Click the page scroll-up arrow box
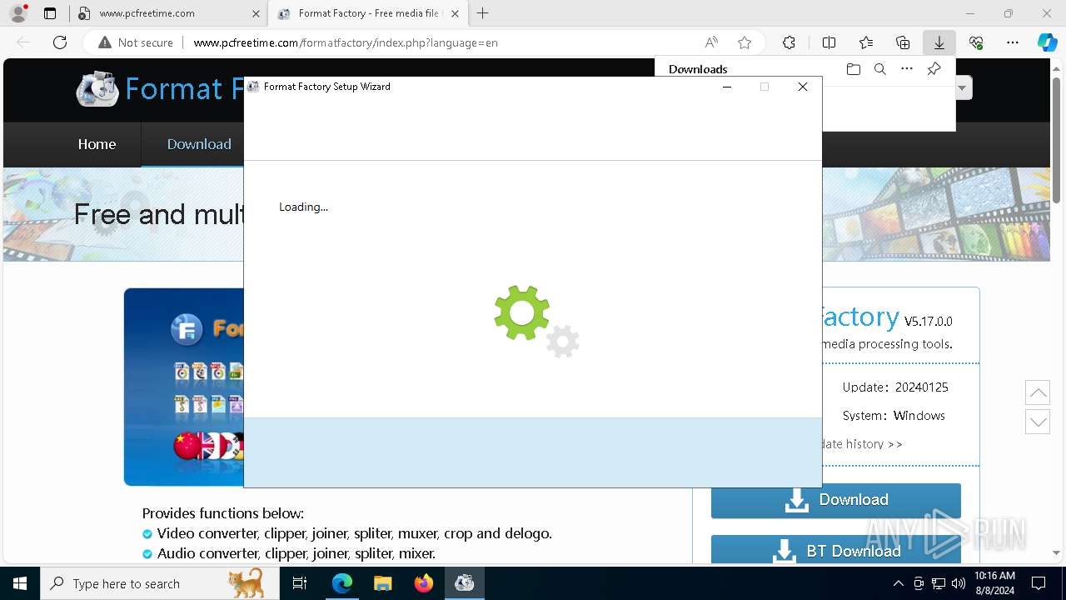1066x600 pixels. pos(1038,392)
